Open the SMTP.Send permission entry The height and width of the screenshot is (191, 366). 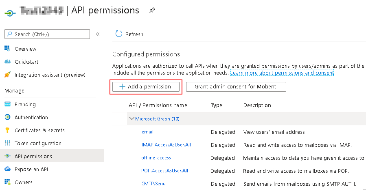pyautogui.click(x=153, y=184)
